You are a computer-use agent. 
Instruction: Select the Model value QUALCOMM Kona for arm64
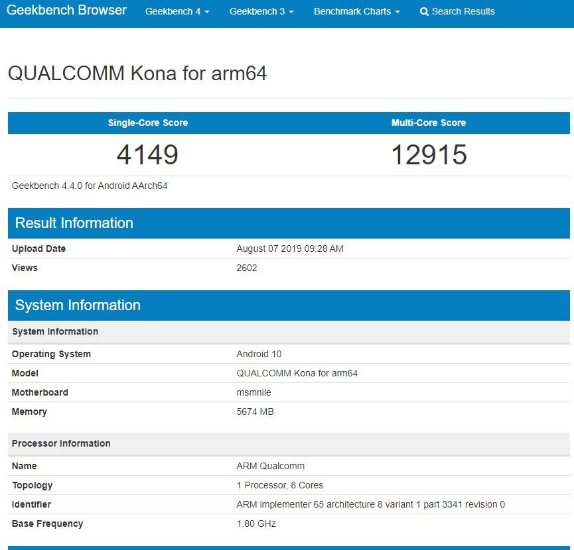pyautogui.click(x=297, y=373)
